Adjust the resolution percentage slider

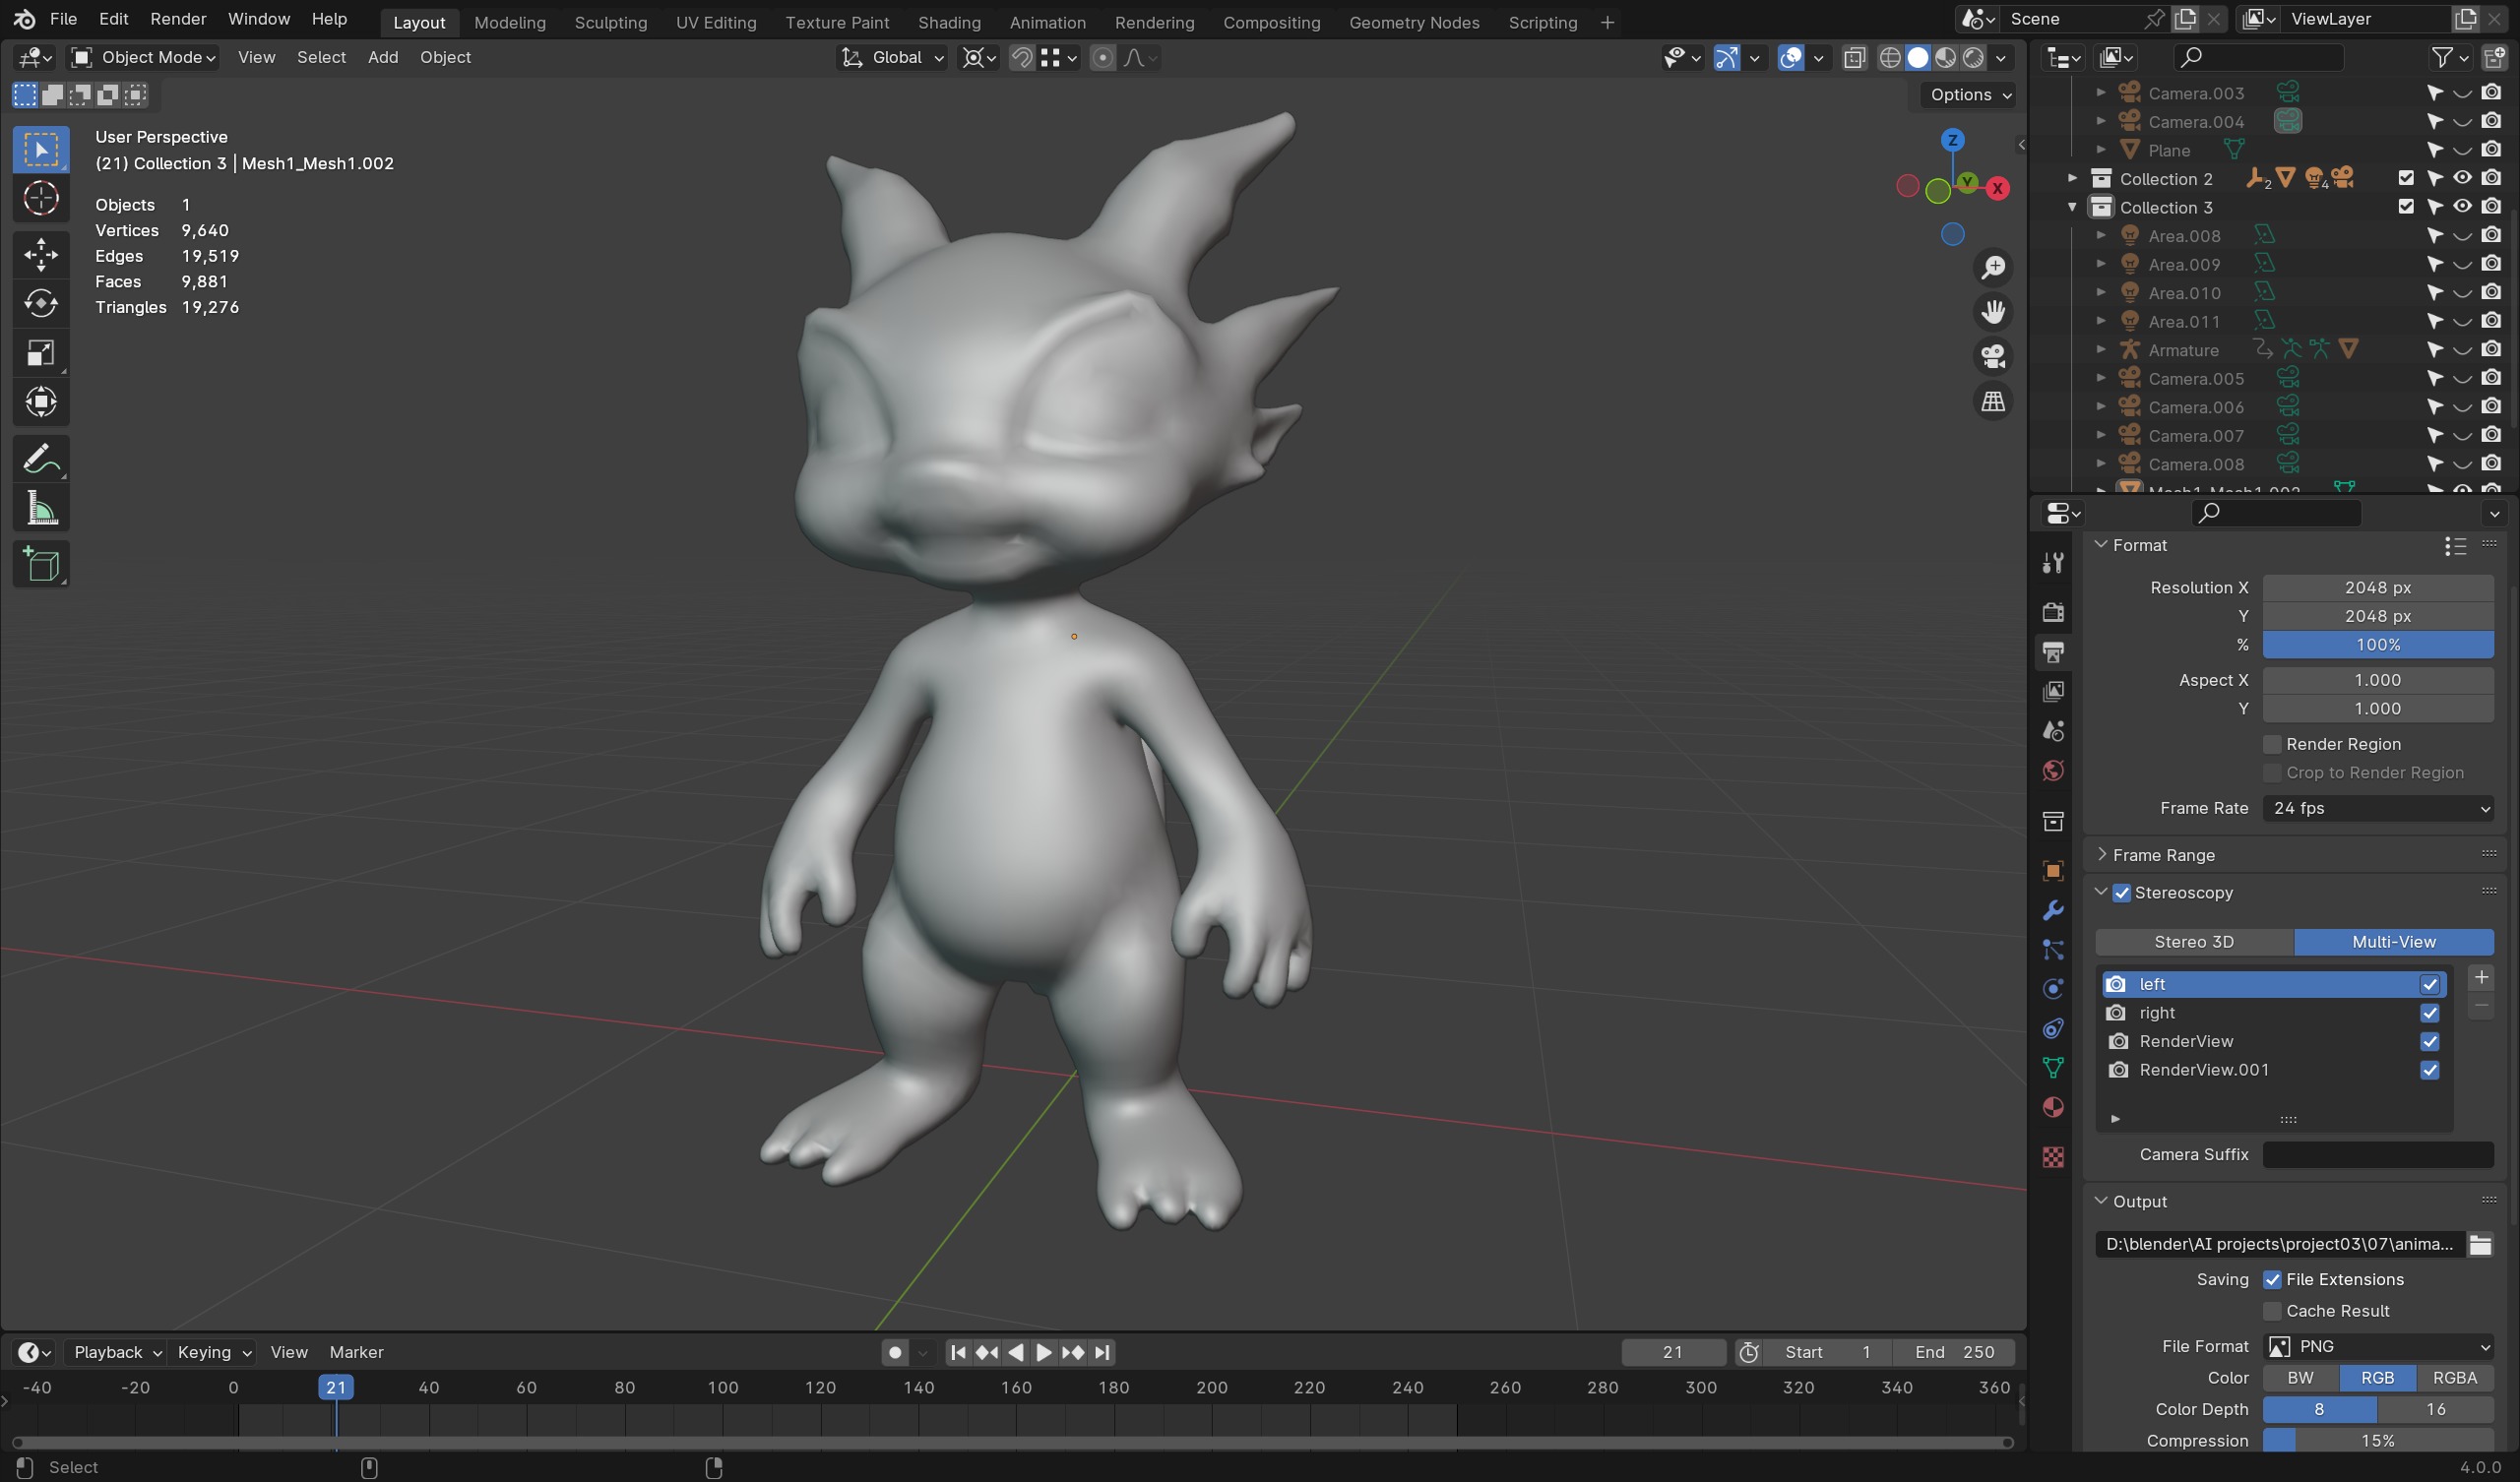click(2377, 645)
